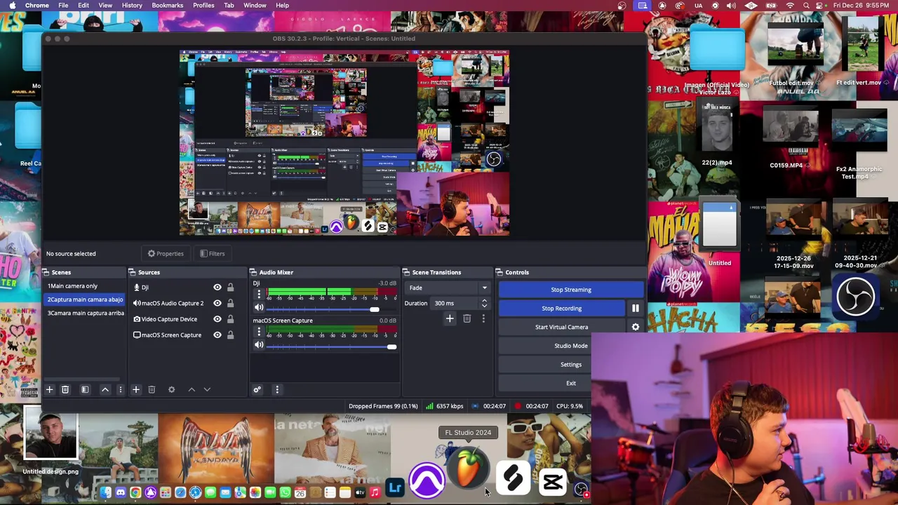Open Discord icon in the Dock
Viewport: 898px width, 505px height.
point(121,493)
